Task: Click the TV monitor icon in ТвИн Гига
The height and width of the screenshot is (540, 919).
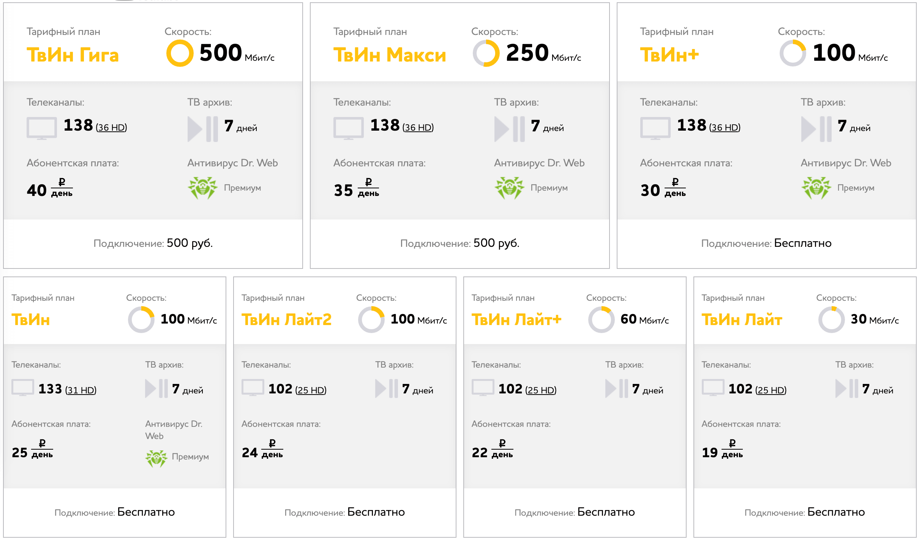Action: [42, 128]
